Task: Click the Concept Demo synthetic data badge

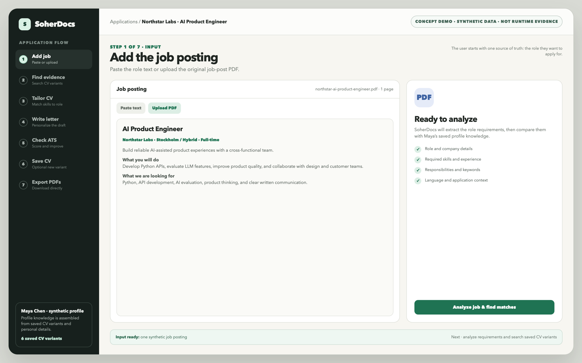Action: coord(487,22)
